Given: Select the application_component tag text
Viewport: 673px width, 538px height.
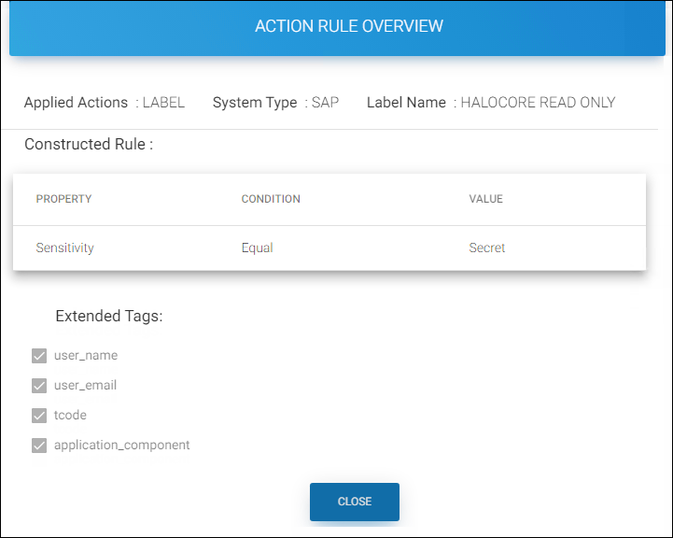Looking at the screenshot, I should 121,446.
